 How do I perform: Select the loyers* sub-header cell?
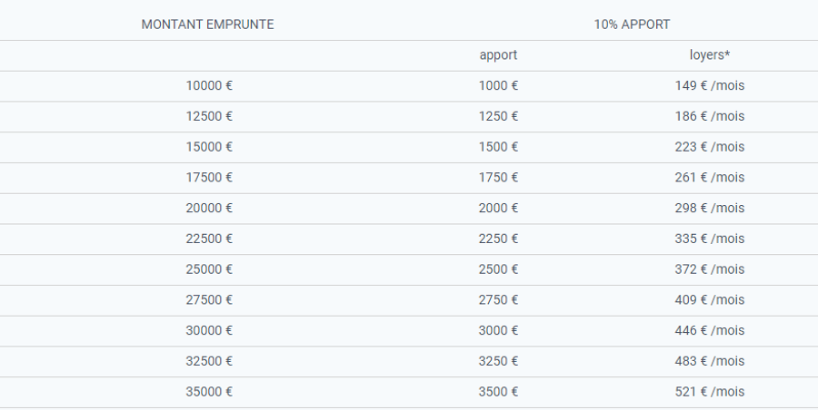pyautogui.click(x=710, y=55)
